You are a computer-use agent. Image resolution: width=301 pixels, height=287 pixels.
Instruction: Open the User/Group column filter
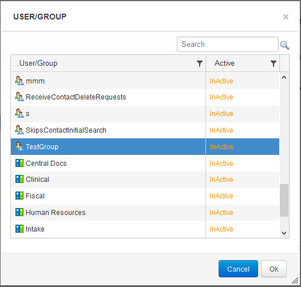tap(200, 63)
